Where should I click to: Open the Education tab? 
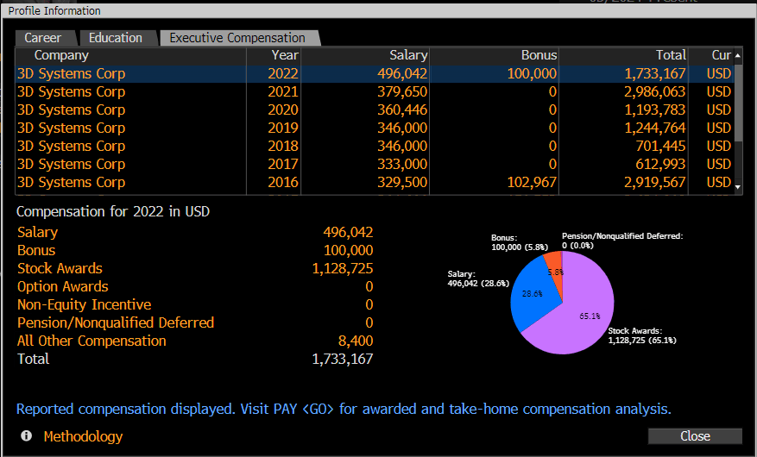point(117,38)
